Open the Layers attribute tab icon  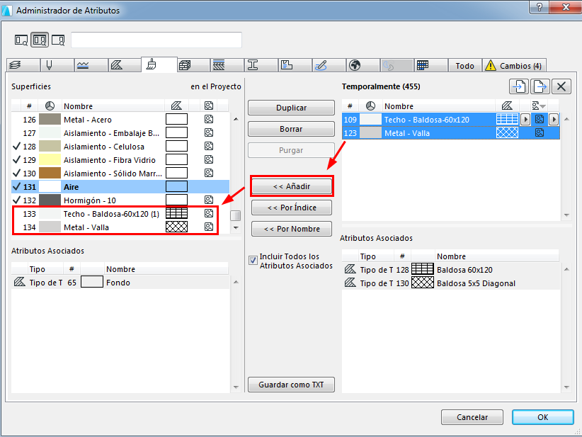click(15, 65)
